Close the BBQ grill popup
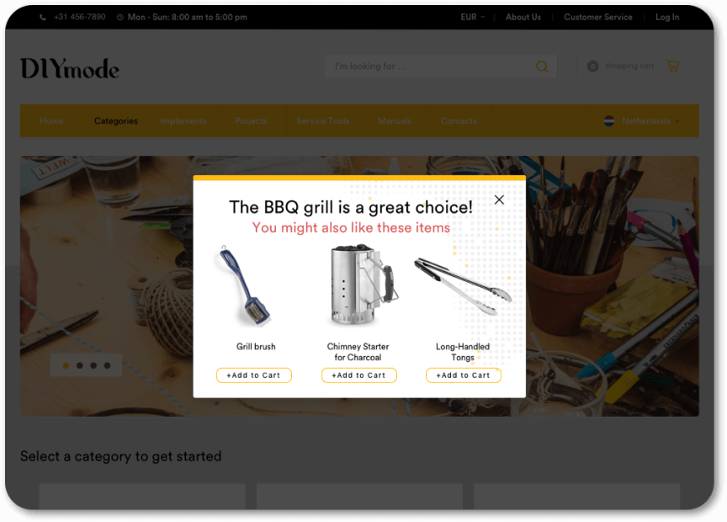Viewport: 727px width, 522px height. click(x=499, y=200)
